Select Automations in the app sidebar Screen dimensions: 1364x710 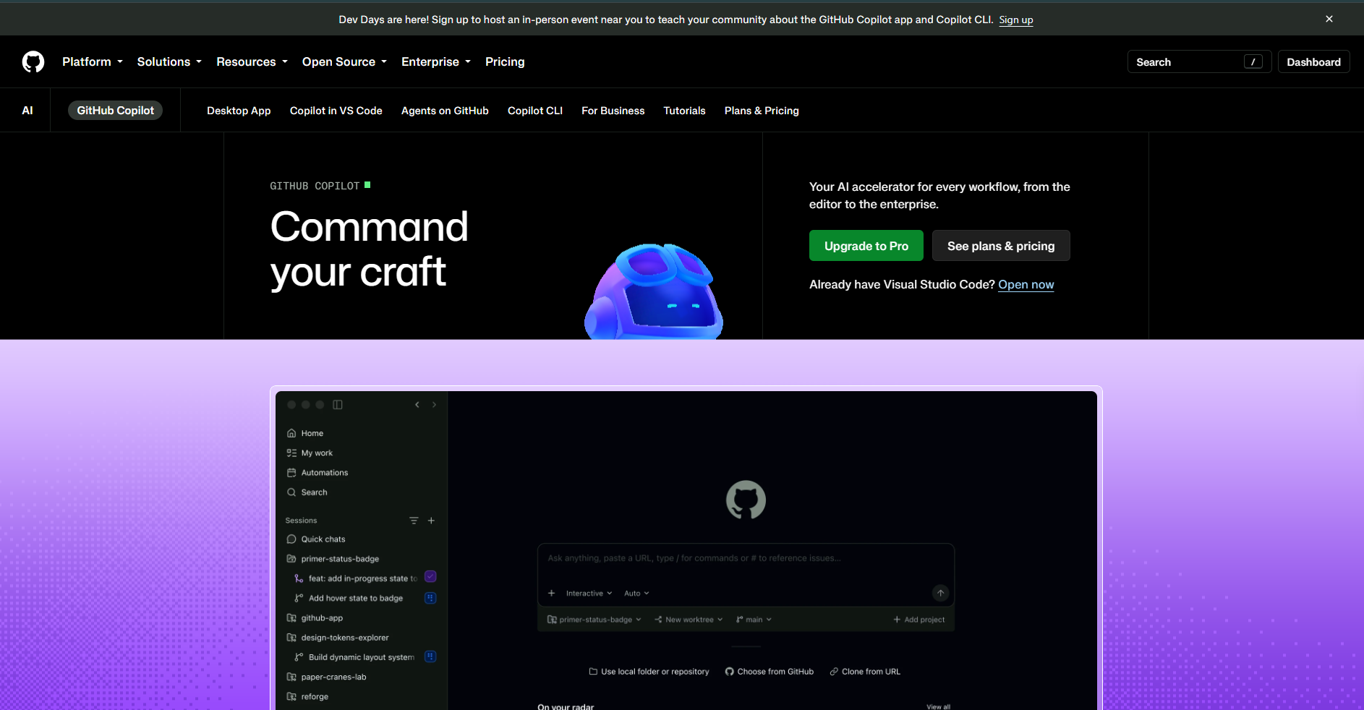tap(317, 472)
